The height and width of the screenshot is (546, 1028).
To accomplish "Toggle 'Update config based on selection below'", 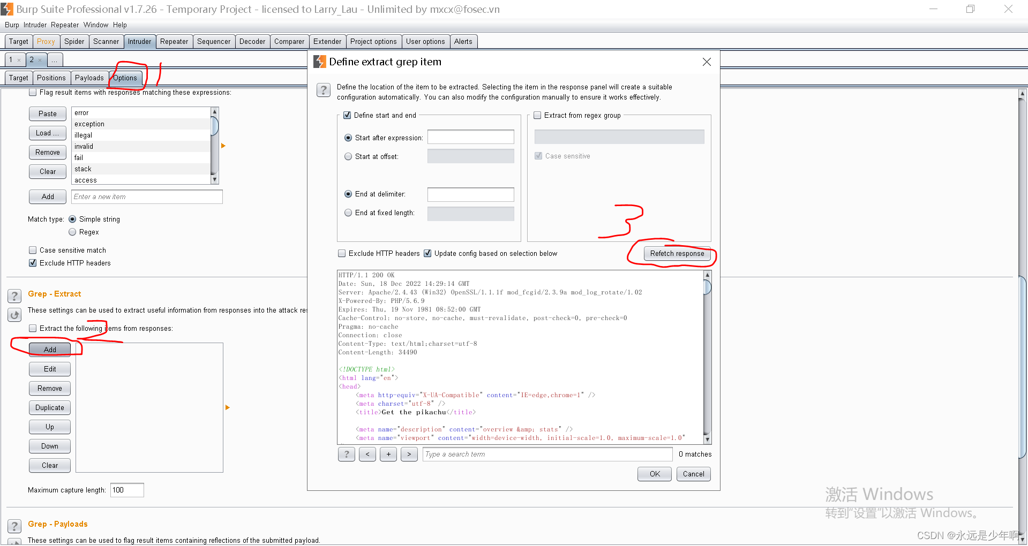I will [427, 253].
